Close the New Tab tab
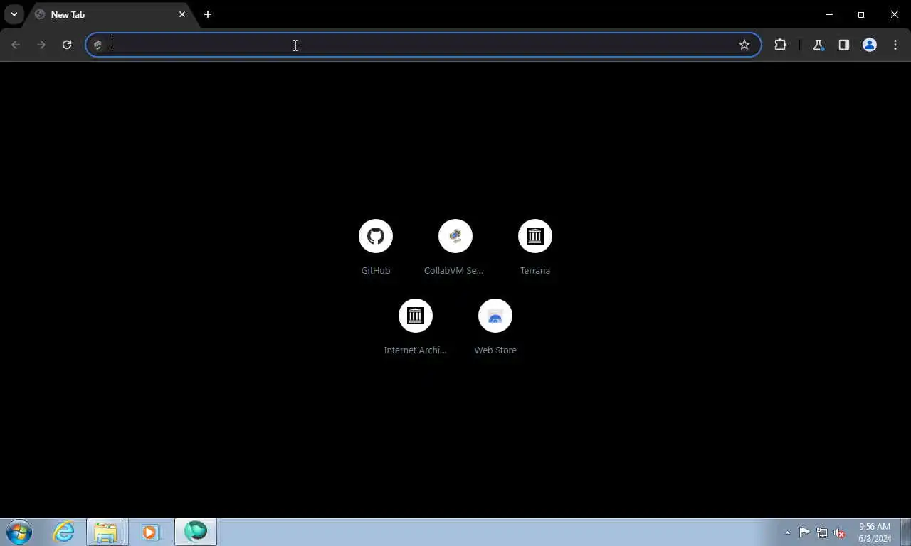This screenshot has height=546, width=911. coord(182,14)
